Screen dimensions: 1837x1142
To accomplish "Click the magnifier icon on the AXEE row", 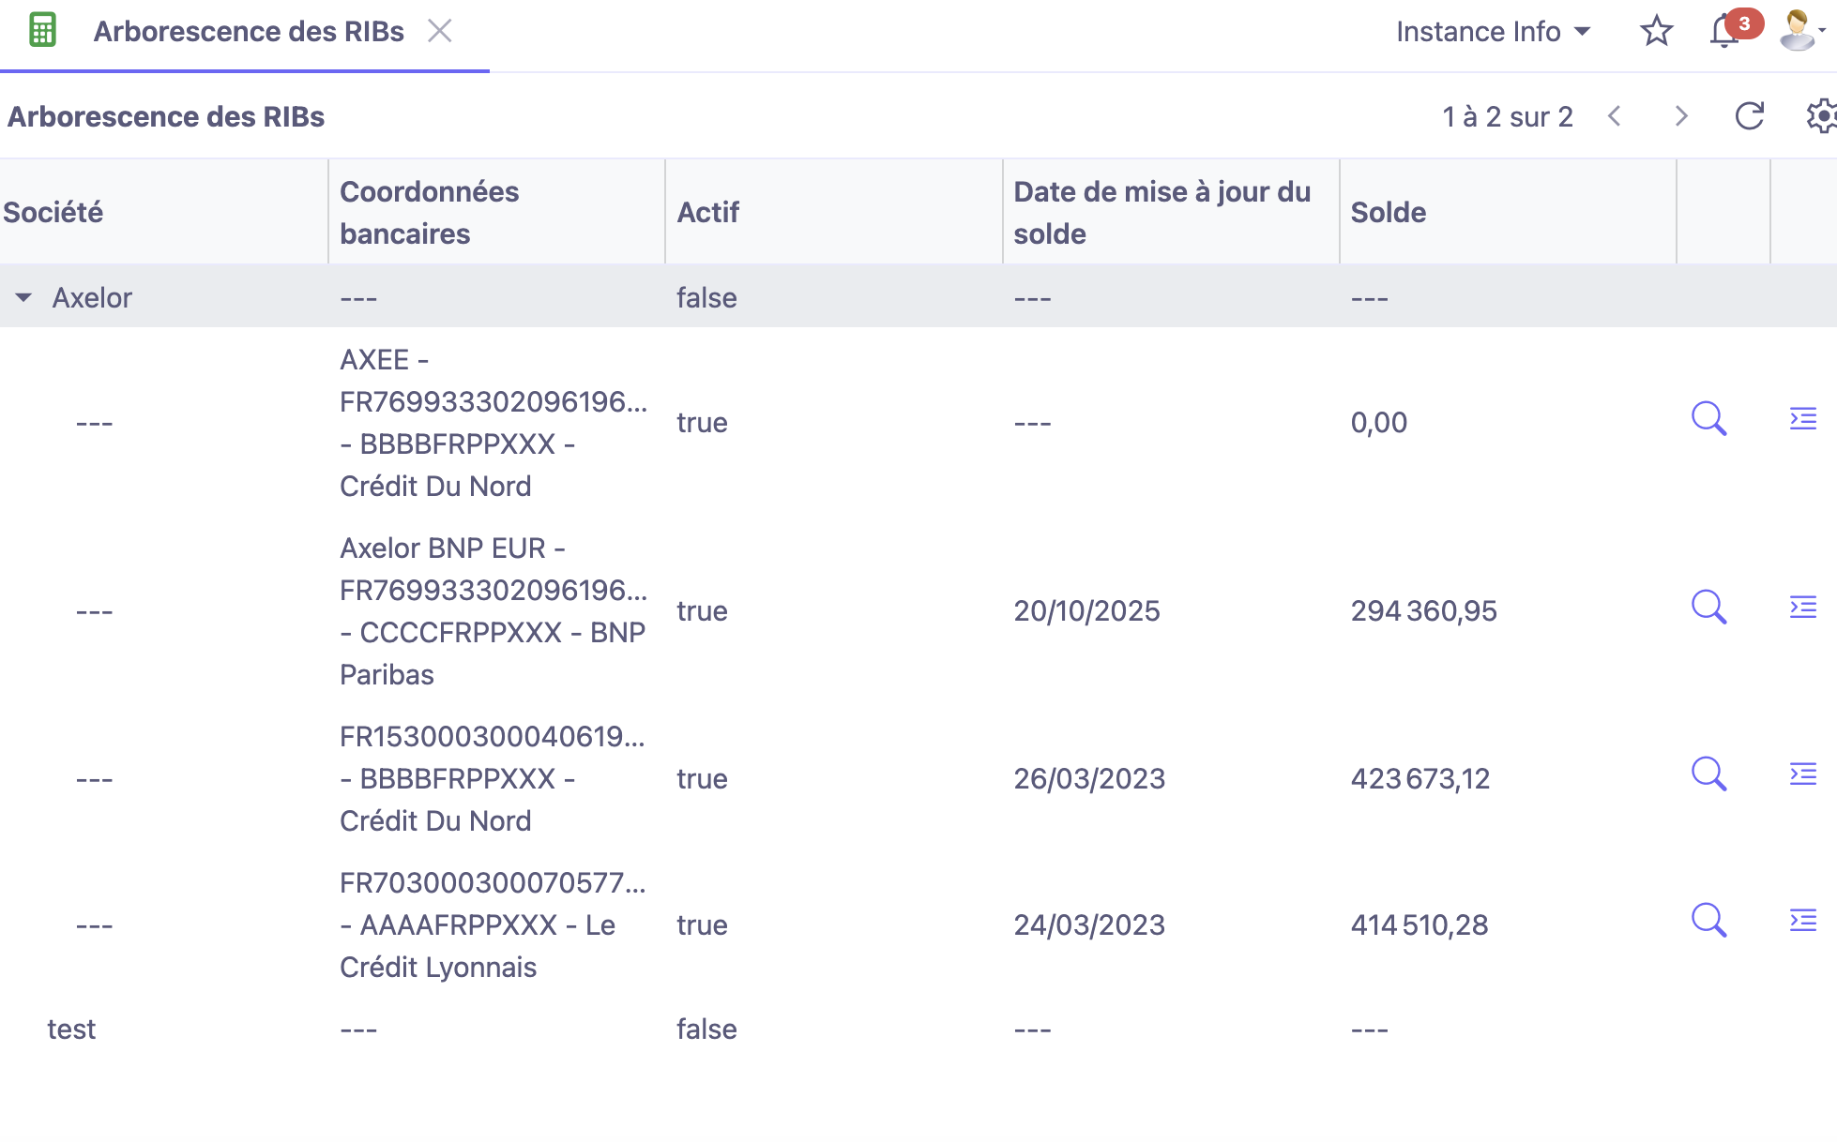I will coord(1708,421).
